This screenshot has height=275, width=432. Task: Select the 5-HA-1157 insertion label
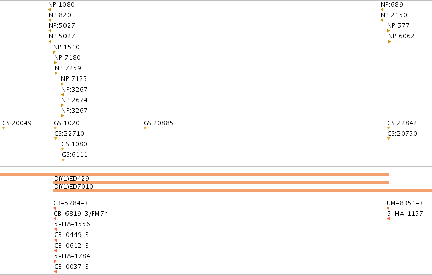[x=405, y=214]
